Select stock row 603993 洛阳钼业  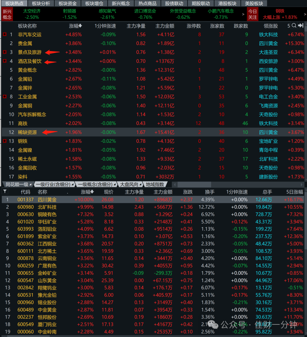(153, 229)
